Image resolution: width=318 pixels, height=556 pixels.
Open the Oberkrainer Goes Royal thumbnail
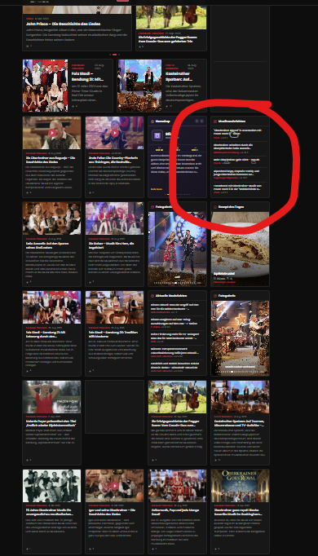coord(241,485)
